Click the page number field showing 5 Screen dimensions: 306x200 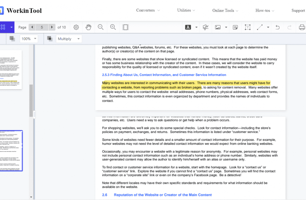pos(42,27)
